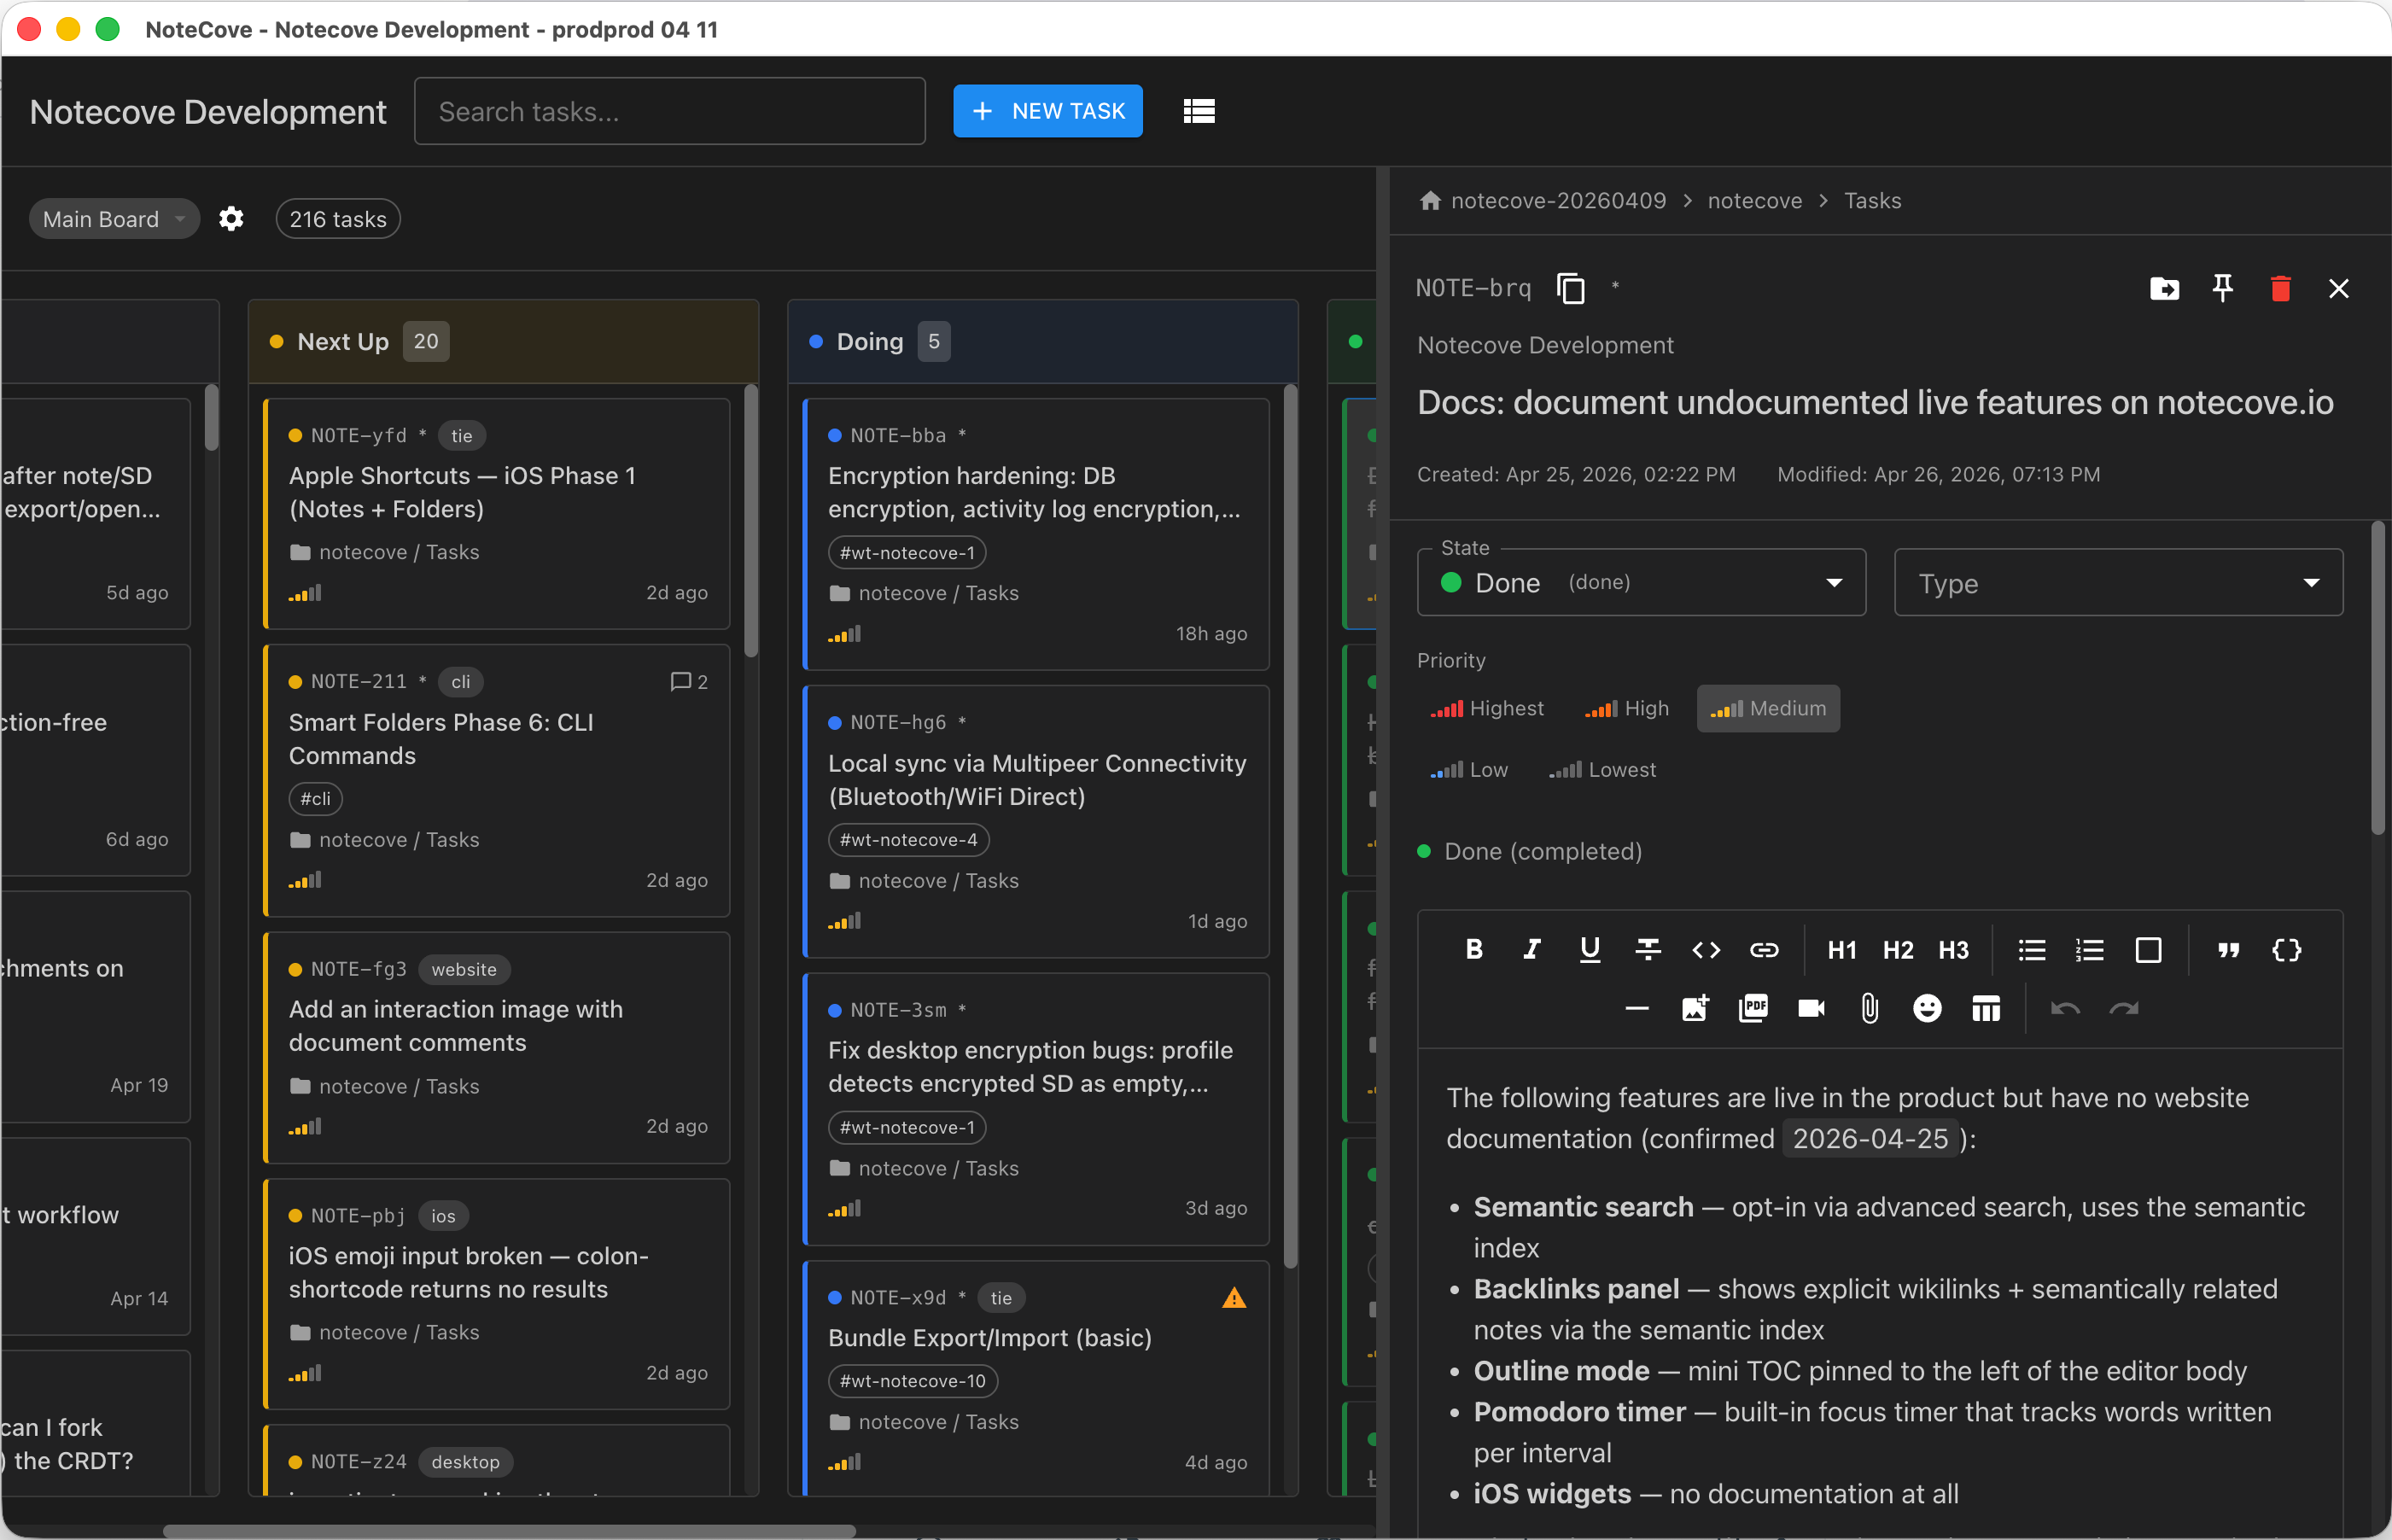This screenshot has width=2392, height=1540.
Task: Apply Heading 2 style
Action: (x=1897, y=949)
